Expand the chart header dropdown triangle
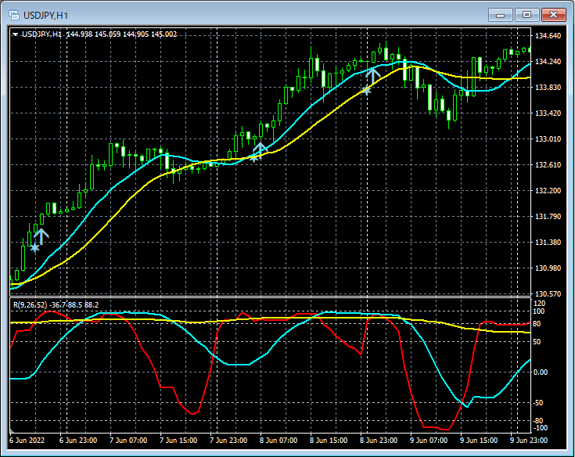This screenshot has width=575, height=457. pos(16,34)
